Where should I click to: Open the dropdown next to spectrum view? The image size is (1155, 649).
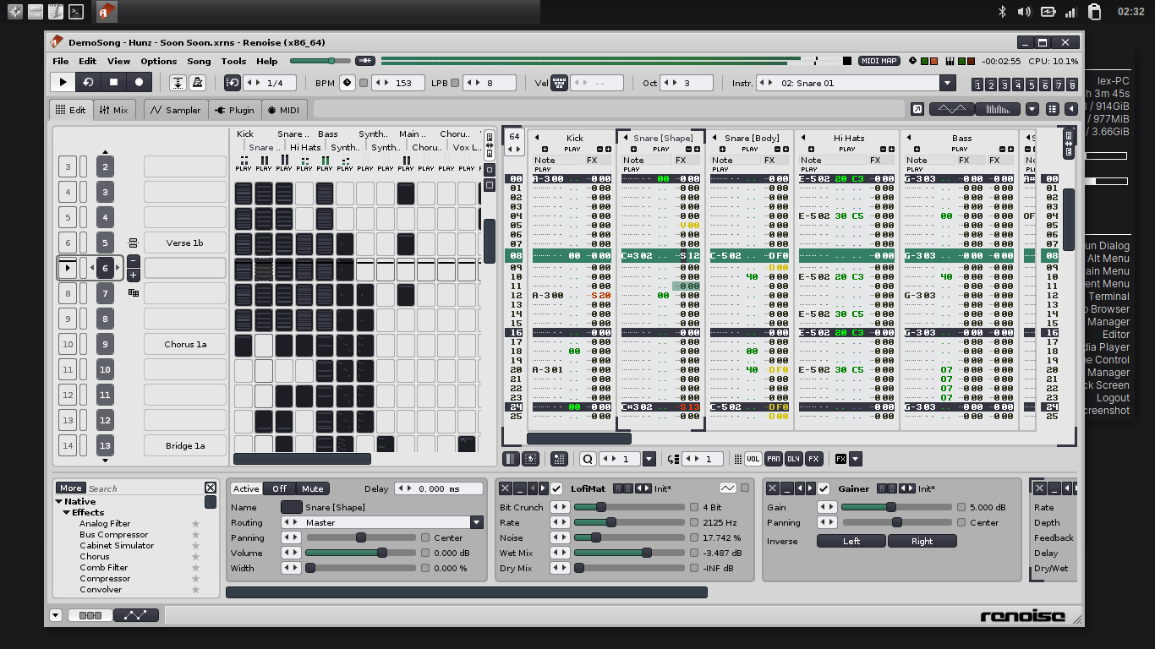[x=1032, y=109]
